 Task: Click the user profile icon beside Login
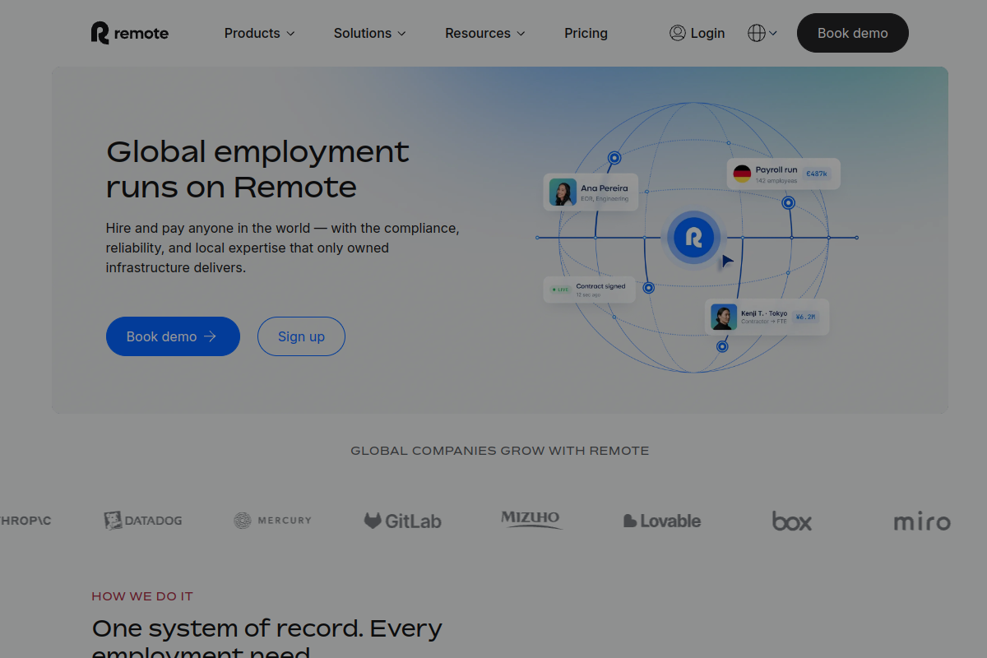678,33
